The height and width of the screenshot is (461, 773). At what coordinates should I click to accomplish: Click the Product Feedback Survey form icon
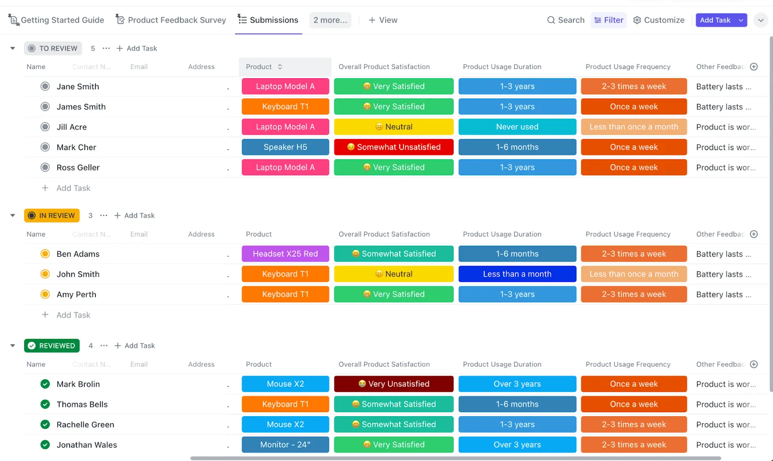(x=120, y=19)
